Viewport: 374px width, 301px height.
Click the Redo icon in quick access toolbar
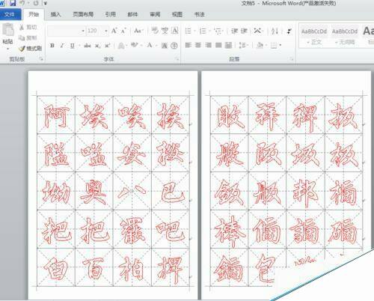tap(36, 3)
